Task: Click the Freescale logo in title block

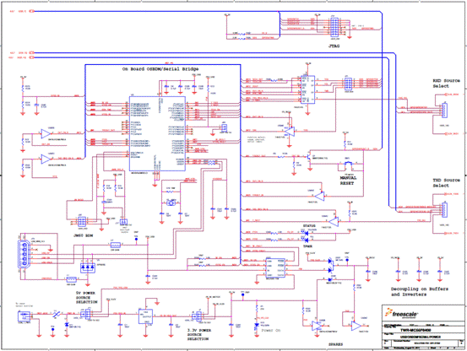Action: click(401, 314)
